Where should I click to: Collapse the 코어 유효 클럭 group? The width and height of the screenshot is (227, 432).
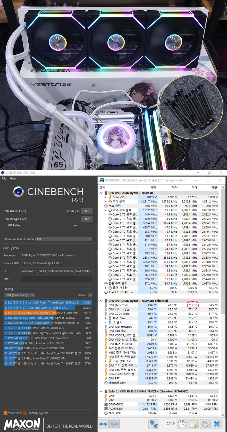[x=105, y=210]
